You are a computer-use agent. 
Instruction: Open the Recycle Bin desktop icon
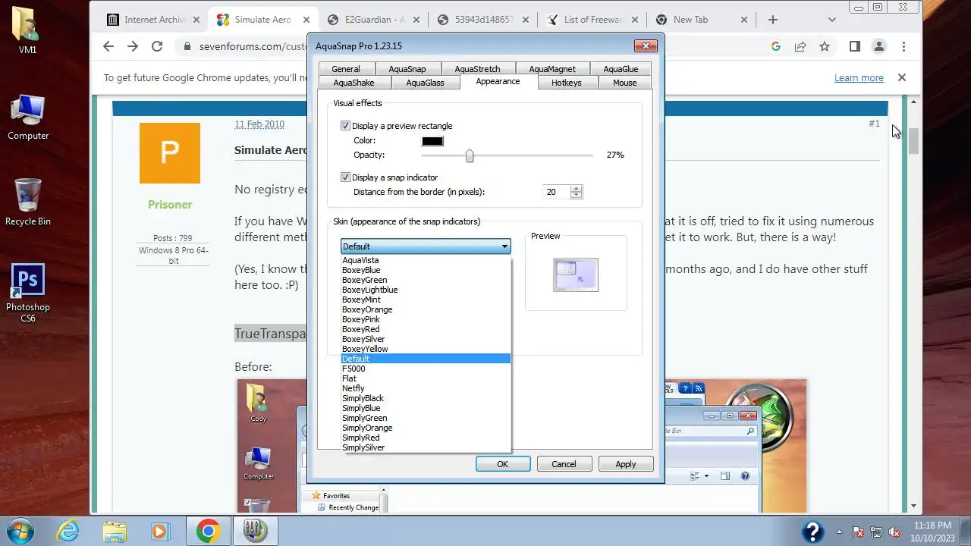(x=28, y=201)
